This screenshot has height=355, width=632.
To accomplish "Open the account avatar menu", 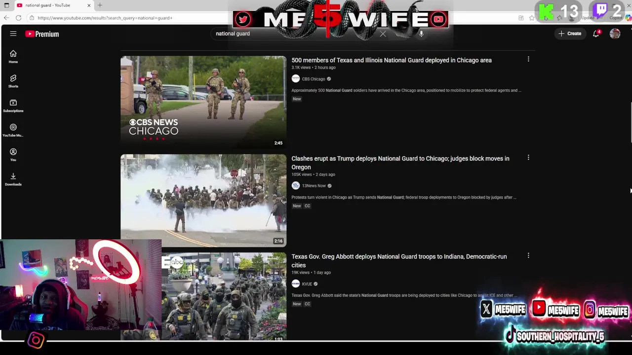I will click(615, 34).
